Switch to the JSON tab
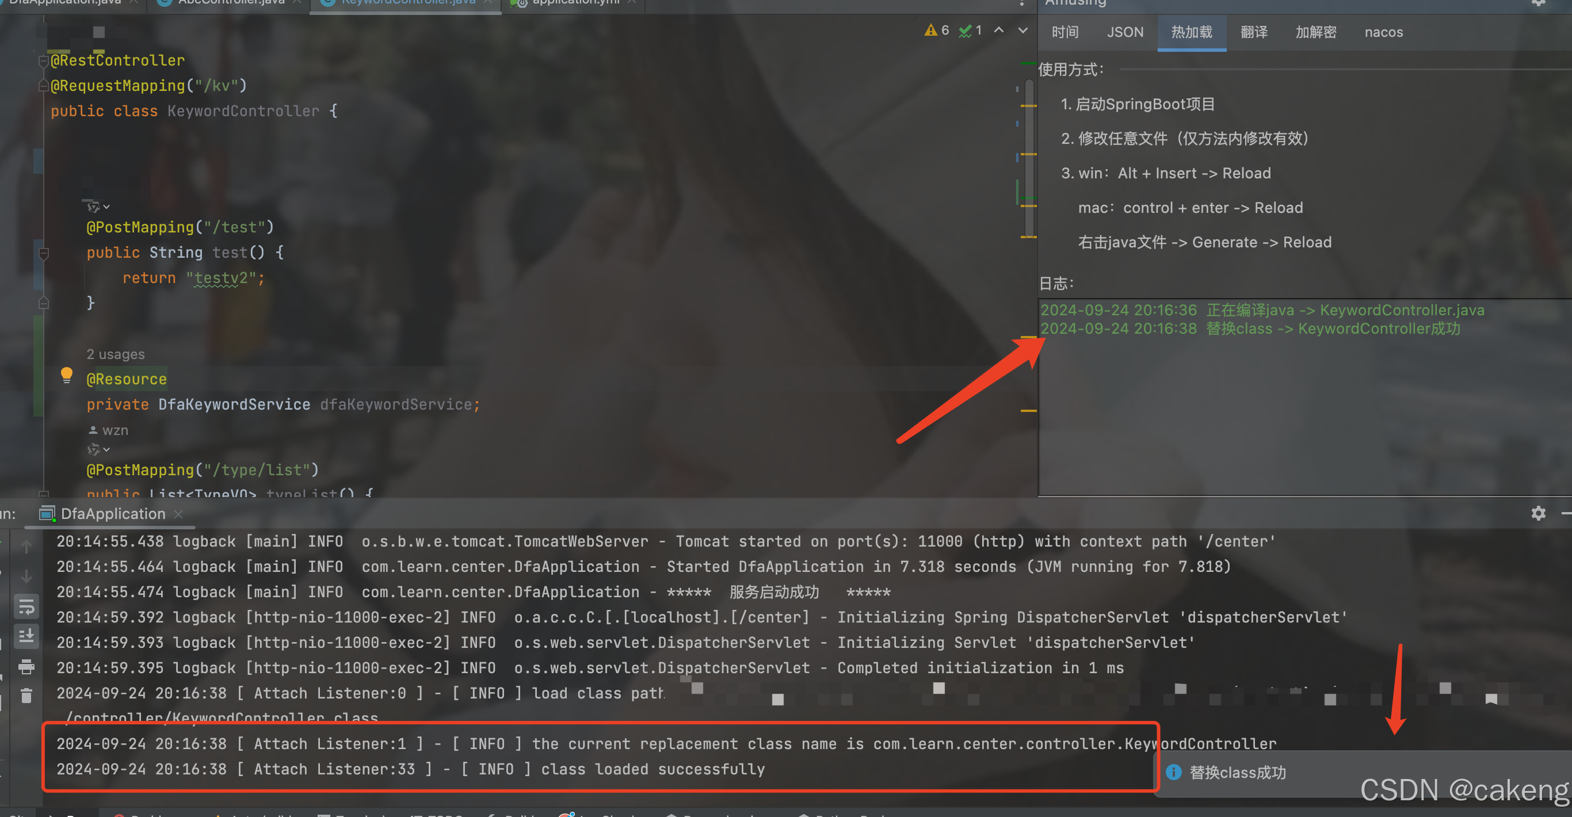 [x=1125, y=32]
